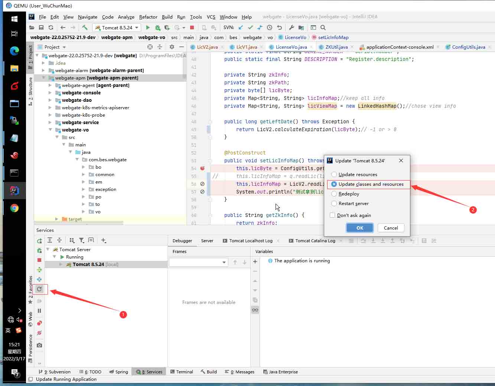Click the green Run button in toolbar
495x386 pixels.
coord(148,27)
